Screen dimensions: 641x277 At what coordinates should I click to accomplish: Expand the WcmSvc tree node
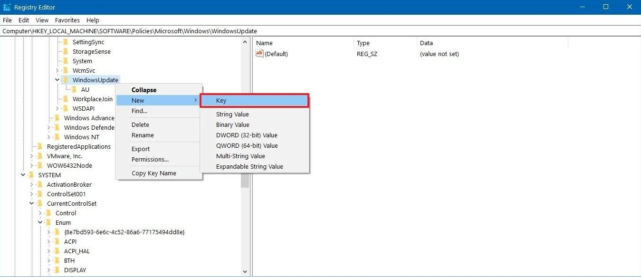[57, 70]
